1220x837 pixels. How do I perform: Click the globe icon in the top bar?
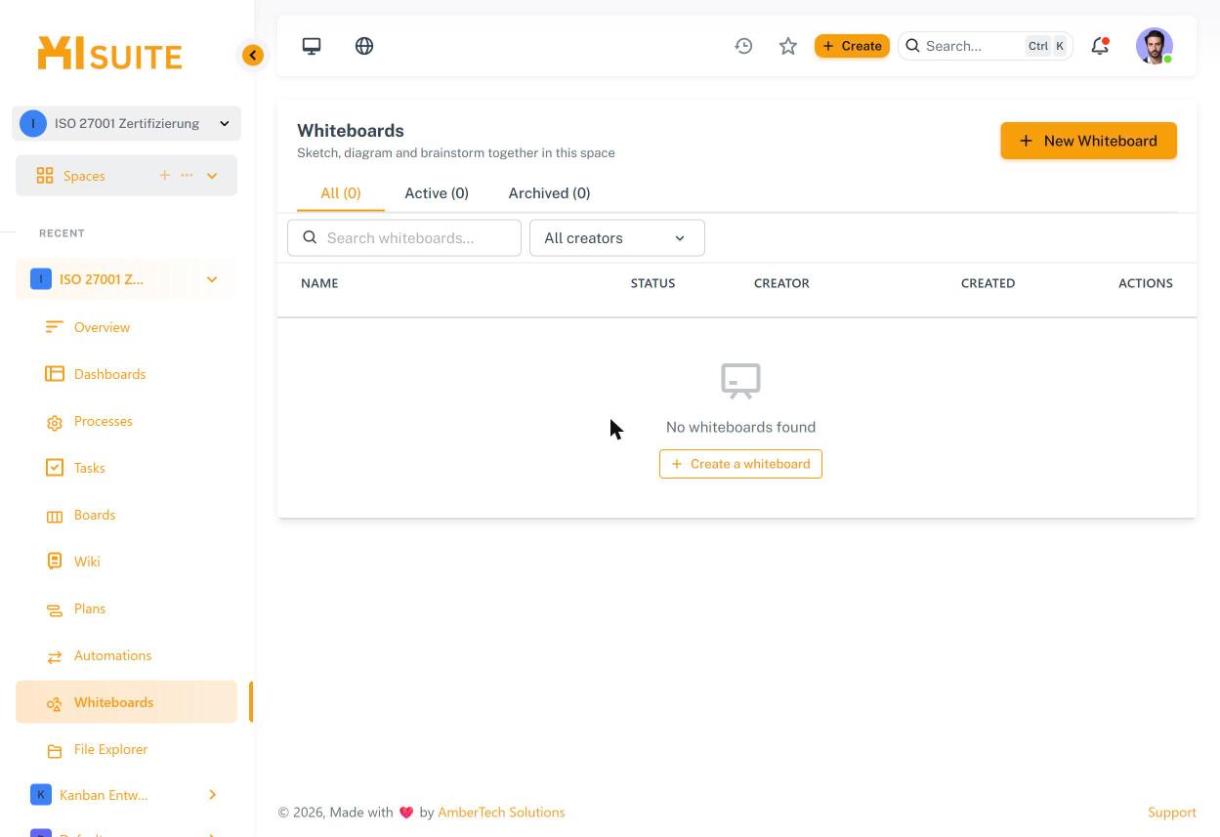[364, 46]
